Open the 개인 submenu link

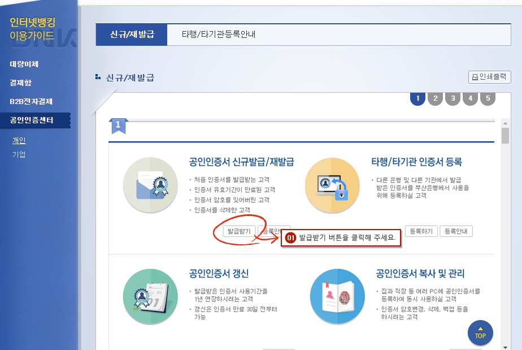point(19,140)
